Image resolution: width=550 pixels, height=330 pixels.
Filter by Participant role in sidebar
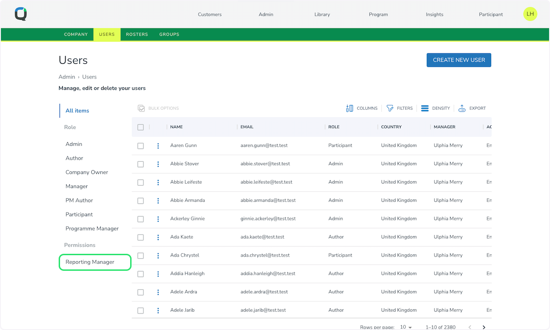[x=79, y=214]
